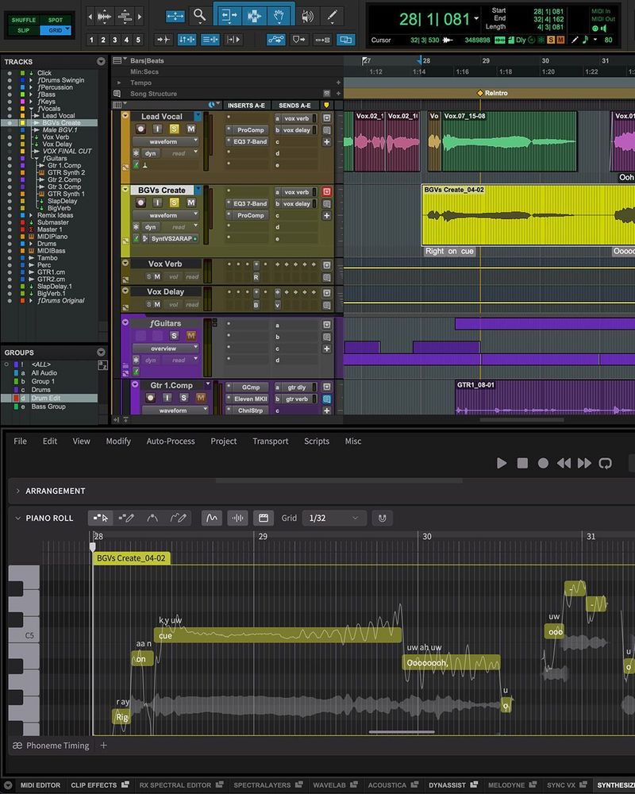Toggle input monitoring on BGVs Create

point(157,202)
